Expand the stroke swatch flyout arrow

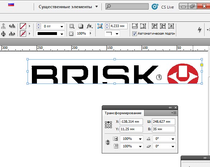click(30, 34)
